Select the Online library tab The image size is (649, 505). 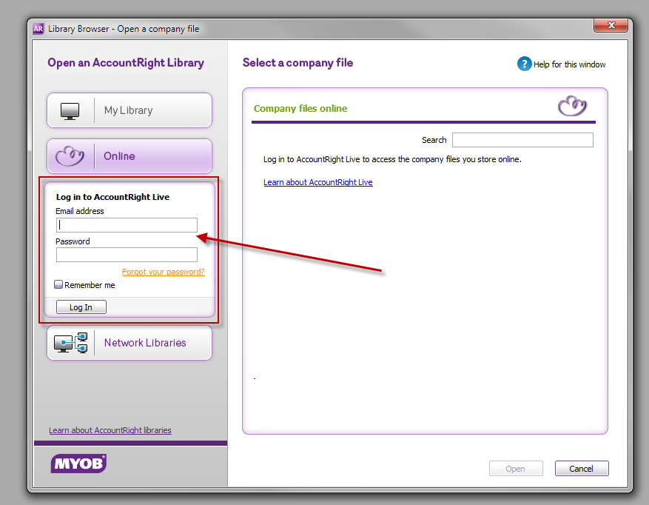click(130, 156)
